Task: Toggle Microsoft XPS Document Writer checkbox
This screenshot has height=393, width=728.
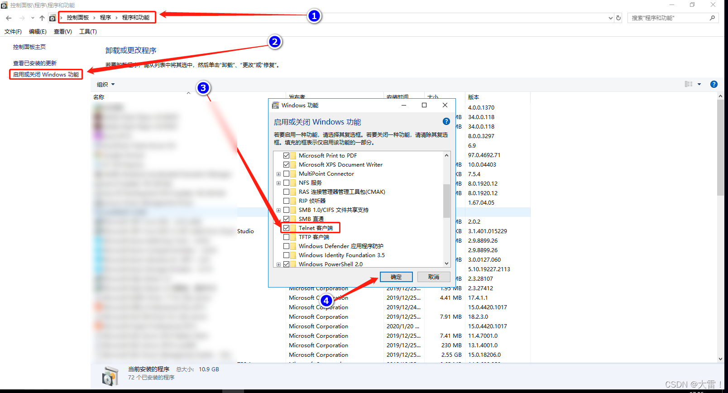Action: pyautogui.click(x=286, y=165)
